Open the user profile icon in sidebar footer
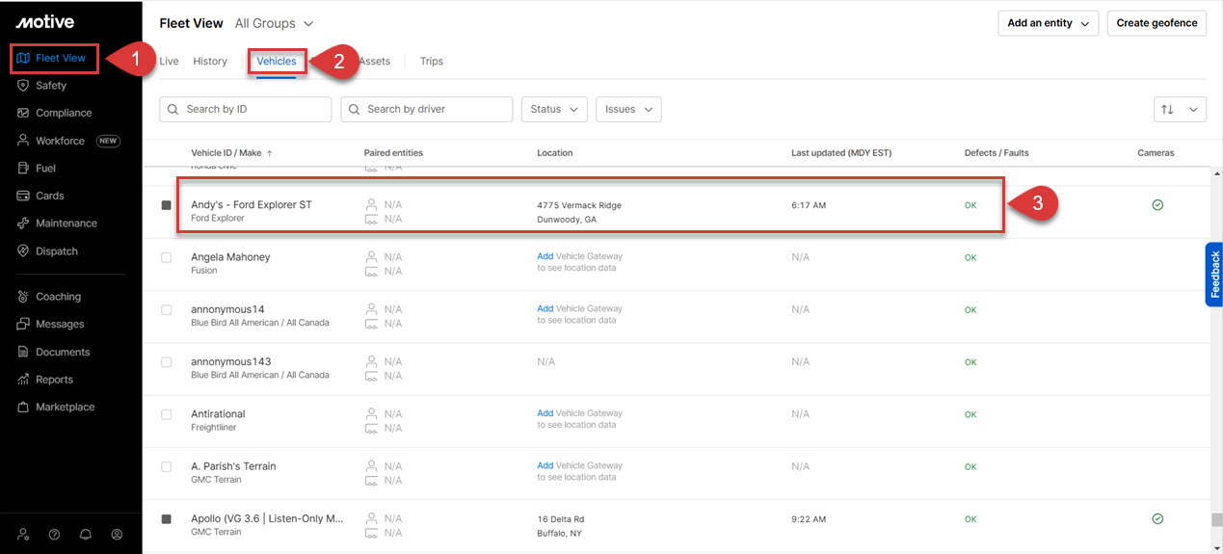The width and height of the screenshot is (1223, 554). coord(117,534)
